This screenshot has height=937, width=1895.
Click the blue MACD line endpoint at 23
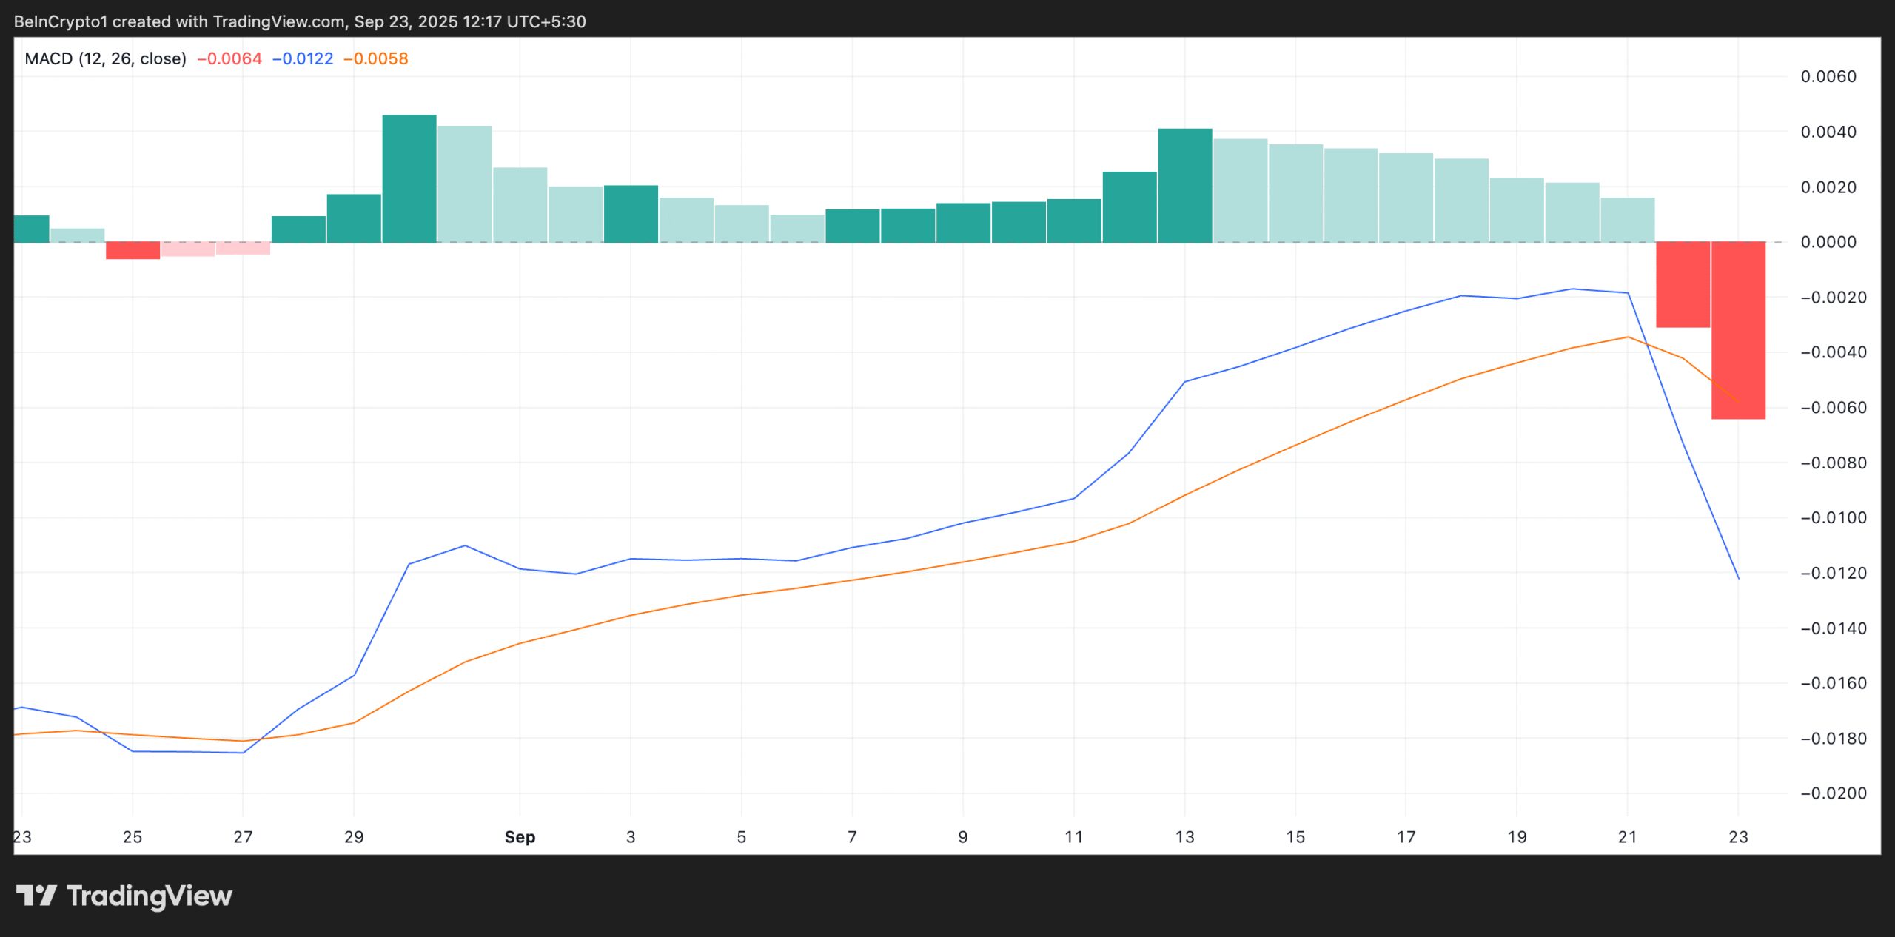(1738, 578)
